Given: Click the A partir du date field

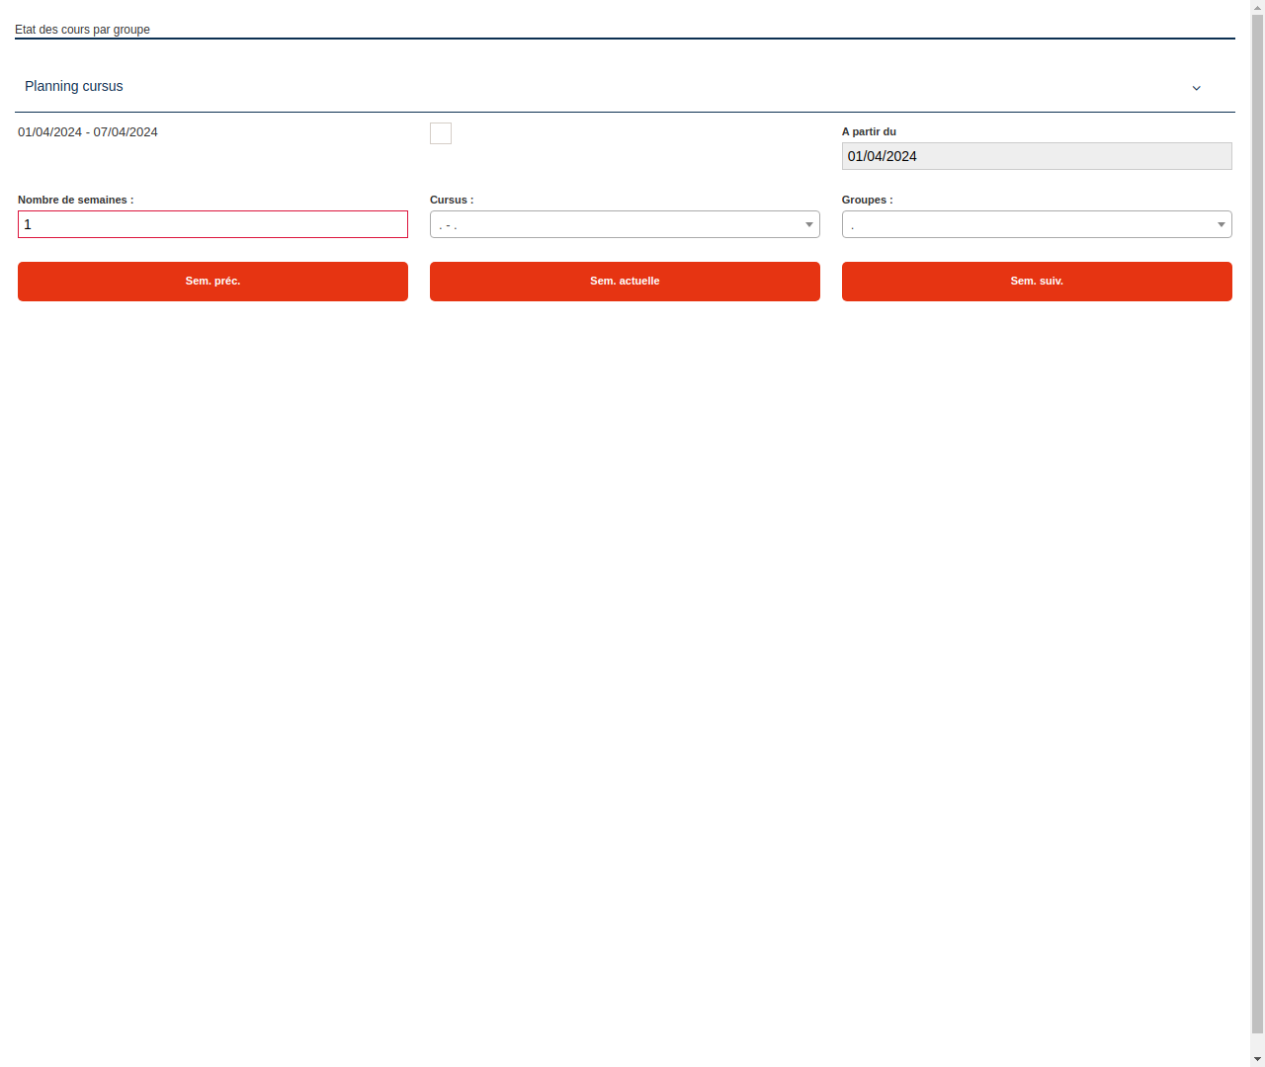Looking at the screenshot, I should [x=1037, y=156].
